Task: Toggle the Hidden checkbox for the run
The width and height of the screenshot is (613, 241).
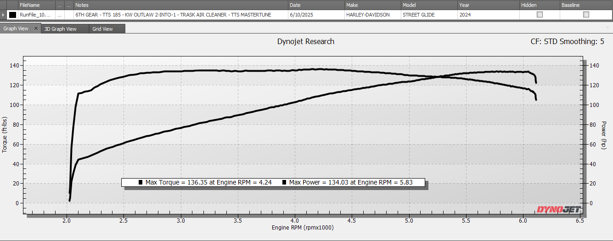Action: [540, 15]
